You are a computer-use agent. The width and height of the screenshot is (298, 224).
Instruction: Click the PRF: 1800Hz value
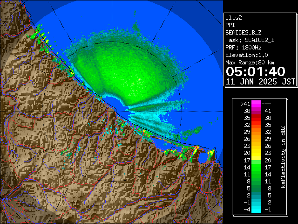click(x=243, y=48)
